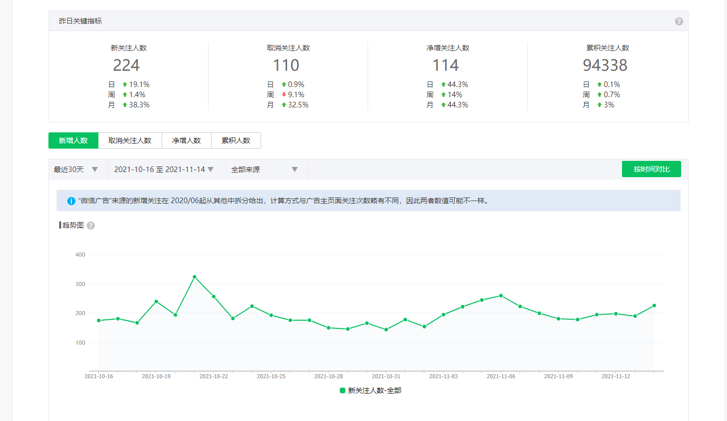Open the 2021-10-16 至 2021-11-14 date picker
This screenshot has height=421, width=727.
coord(167,170)
